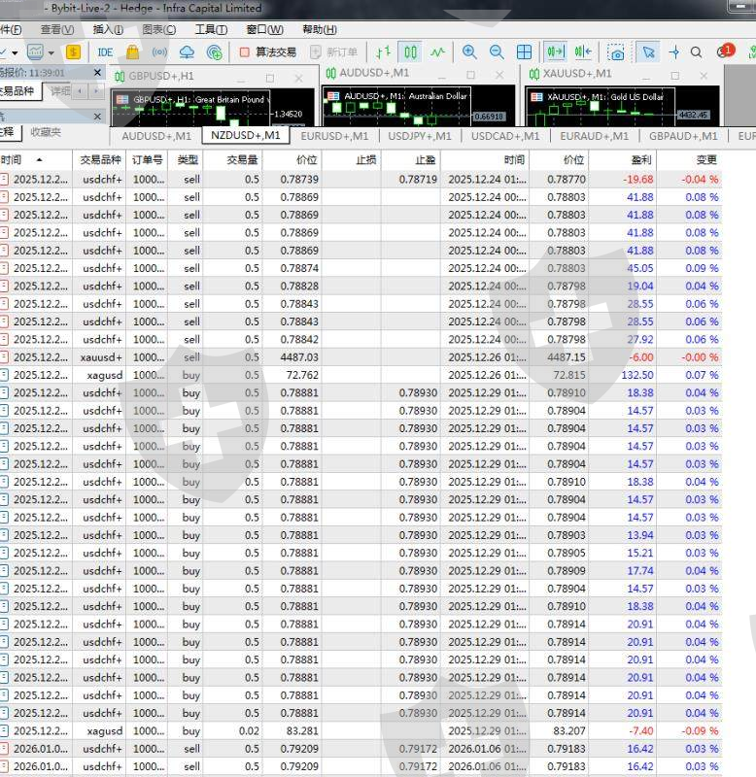Select the crosshair tool
Screen dimensions: 756x777
[673, 52]
